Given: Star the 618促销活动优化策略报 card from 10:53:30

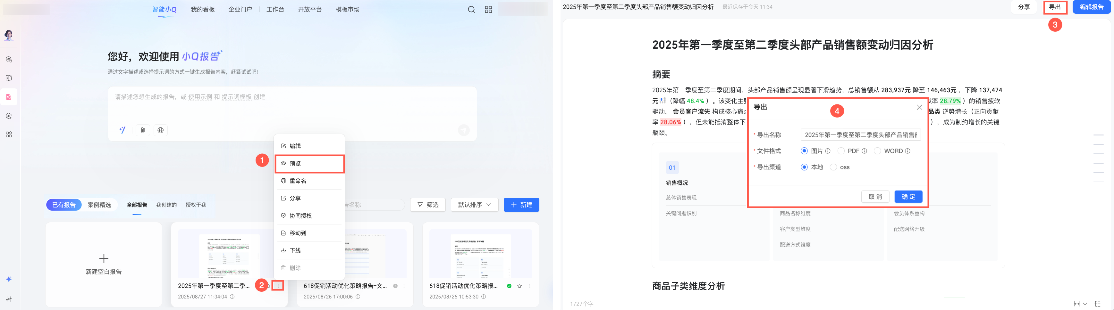Looking at the screenshot, I should click(519, 286).
